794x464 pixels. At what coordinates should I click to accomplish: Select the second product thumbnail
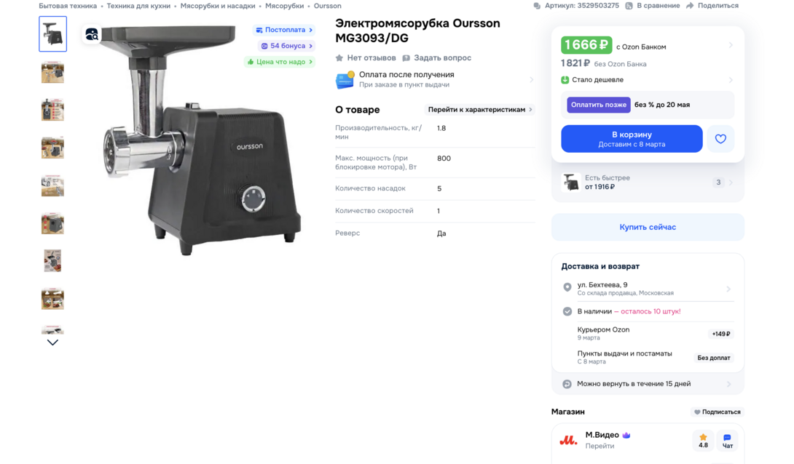tap(52, 72)
